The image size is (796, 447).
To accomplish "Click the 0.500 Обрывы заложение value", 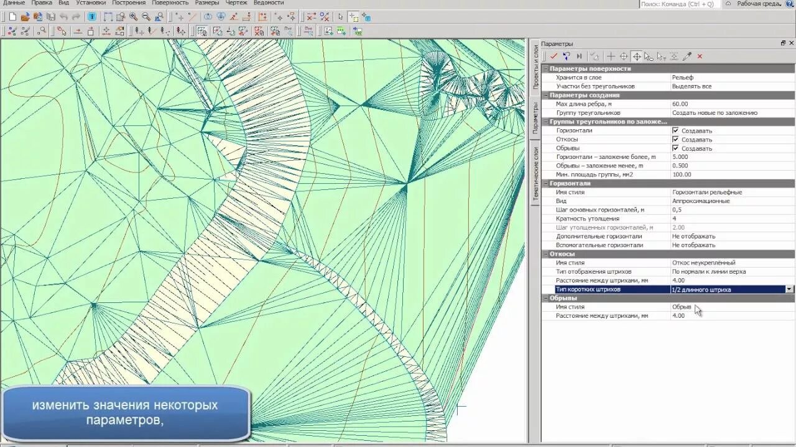I will 680,166.
